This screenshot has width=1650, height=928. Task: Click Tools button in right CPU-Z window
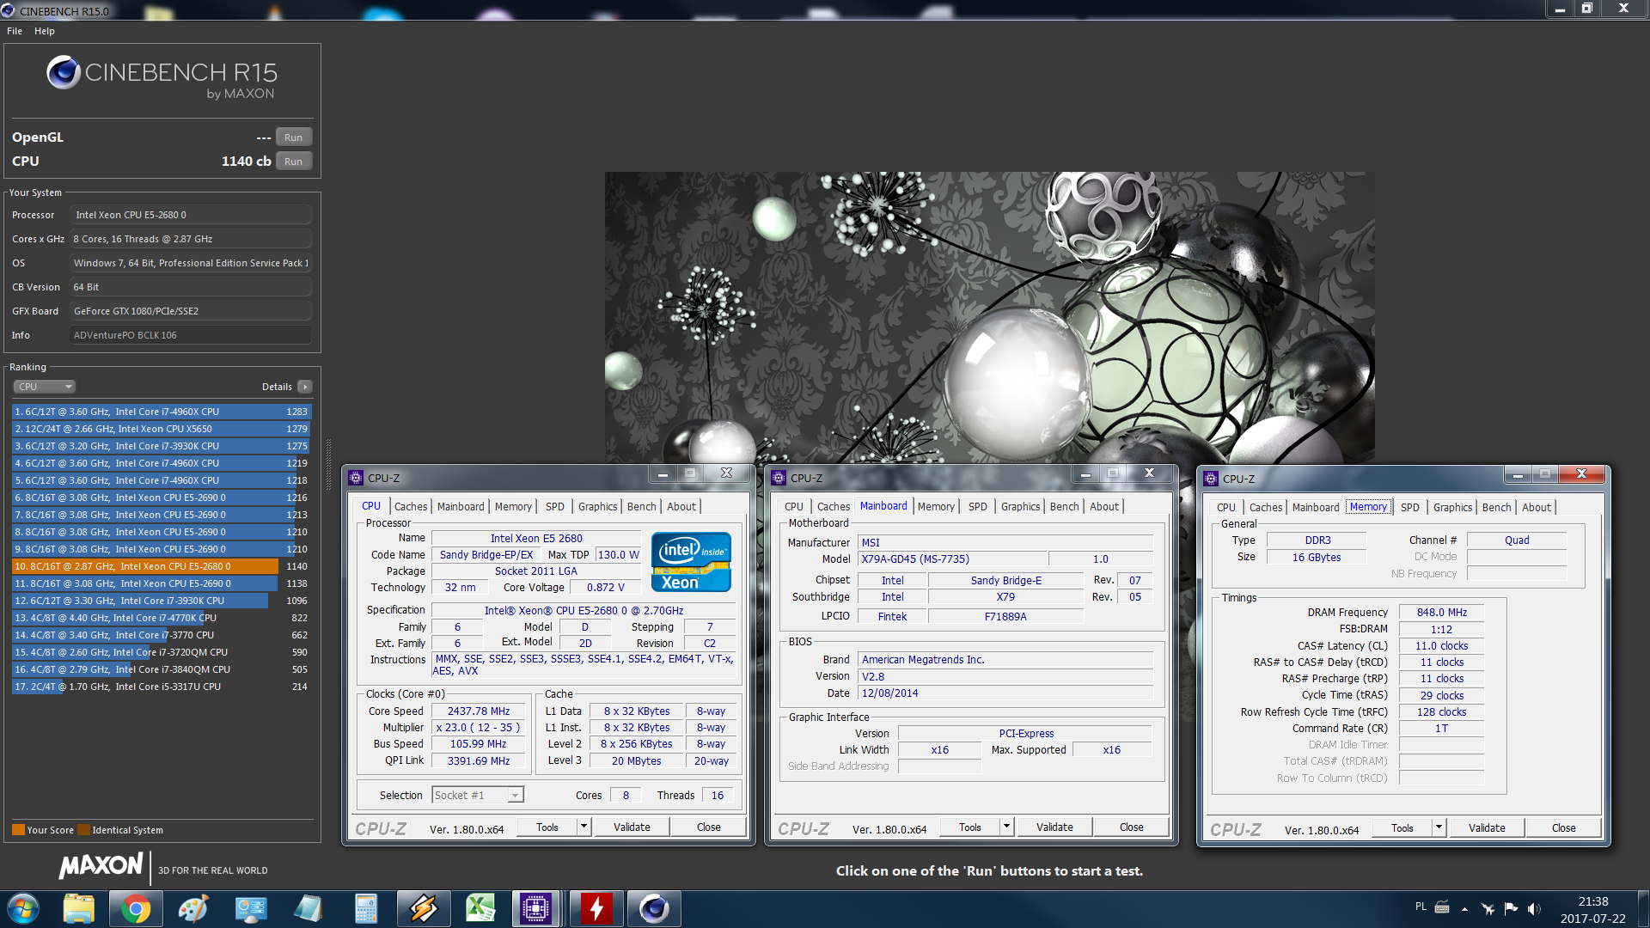[1402, 827]
